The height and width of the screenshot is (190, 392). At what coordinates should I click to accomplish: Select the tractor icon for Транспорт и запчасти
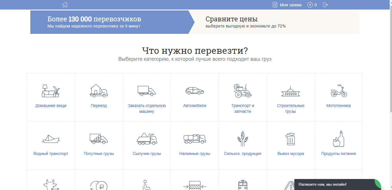point(242,91)
